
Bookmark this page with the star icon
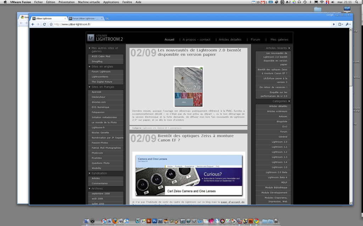51,24
